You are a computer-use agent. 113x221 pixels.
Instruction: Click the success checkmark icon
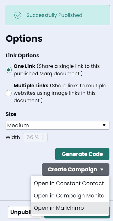pyautogui.click(x=18, y=15)
